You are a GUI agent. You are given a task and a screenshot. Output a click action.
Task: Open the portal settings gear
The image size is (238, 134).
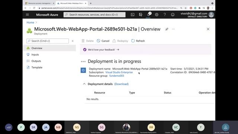coord(157,15)
